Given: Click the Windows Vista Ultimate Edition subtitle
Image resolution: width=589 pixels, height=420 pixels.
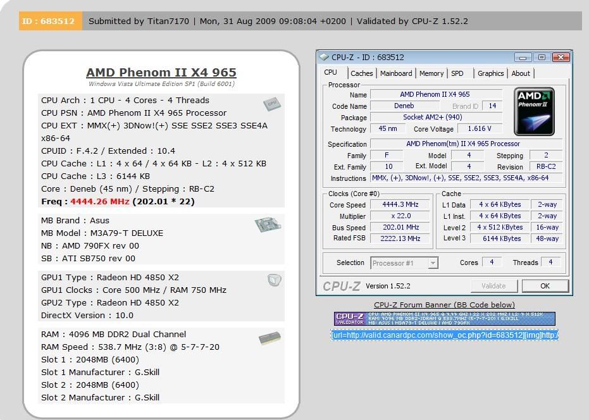Looking at the screenshot, I should pyautogui.click(x=161, y=83).
